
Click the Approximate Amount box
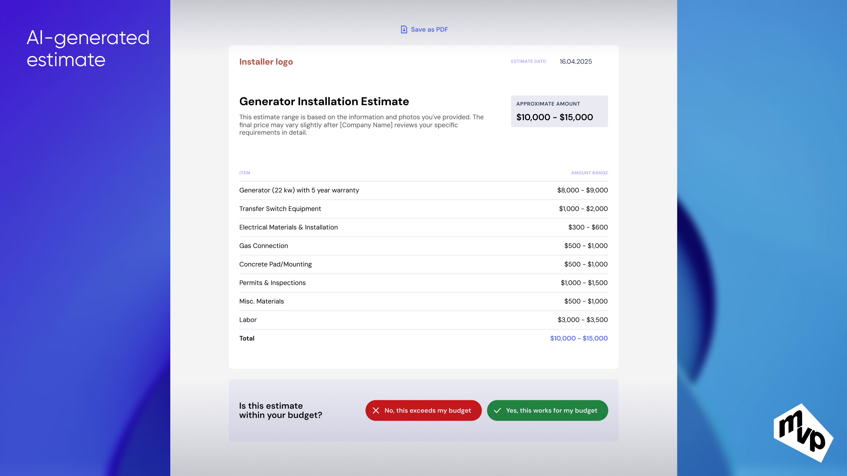click(559, 111)
